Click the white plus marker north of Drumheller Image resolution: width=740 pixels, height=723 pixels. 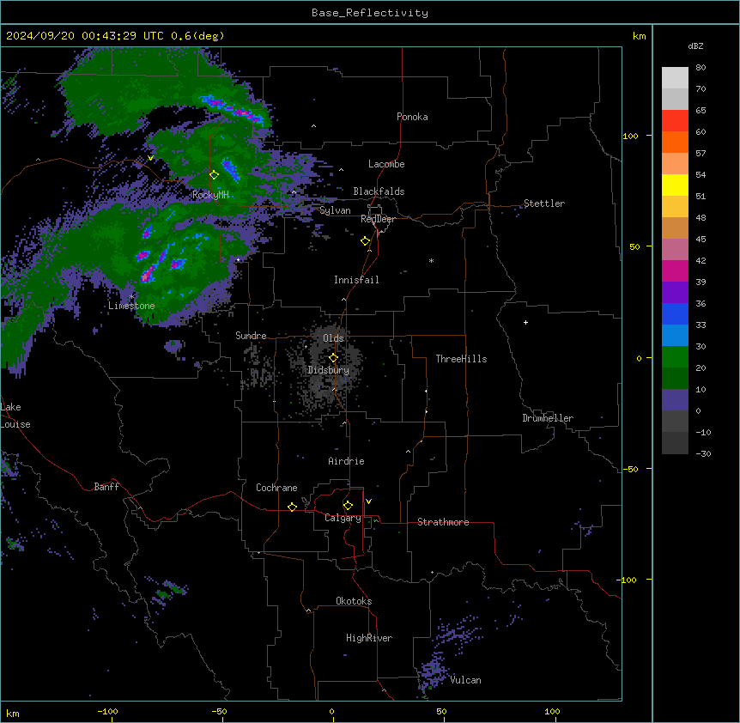(525, 322)
